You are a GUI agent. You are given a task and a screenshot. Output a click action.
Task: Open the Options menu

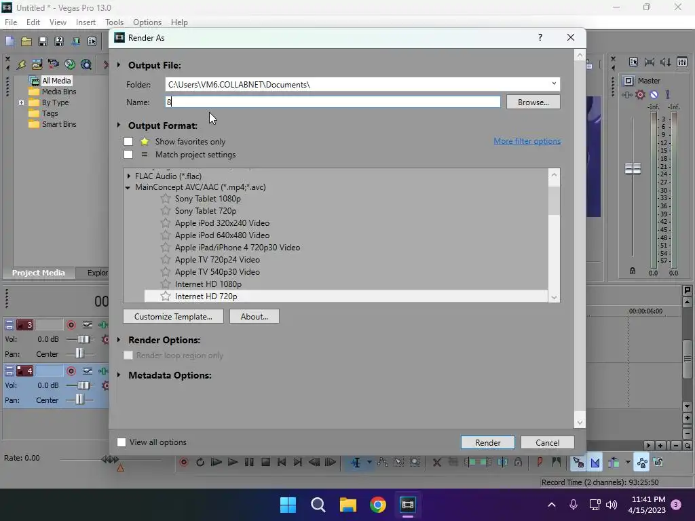click(147, 22)
